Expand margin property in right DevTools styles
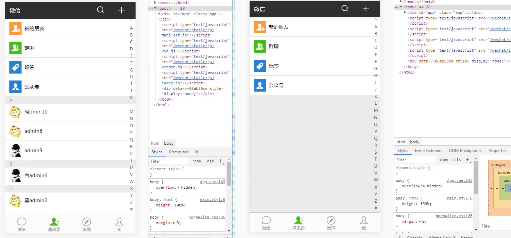The image size is (511, 238). (x=421, y=221)
